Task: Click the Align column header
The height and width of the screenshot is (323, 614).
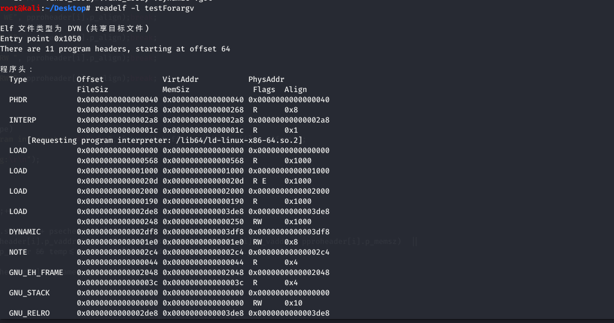Action: [x=296, y=90]
